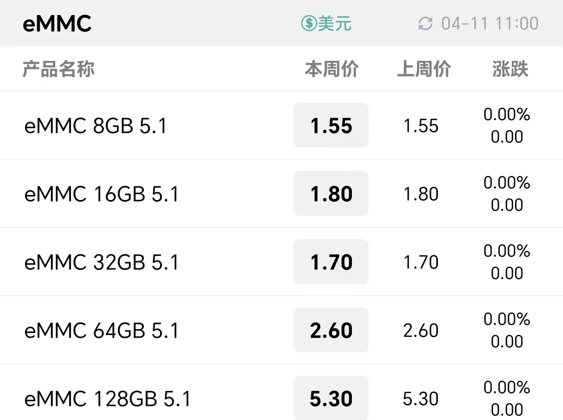Tap the 5.30 current week price button

pyautogui.click(x=331, y=399)
